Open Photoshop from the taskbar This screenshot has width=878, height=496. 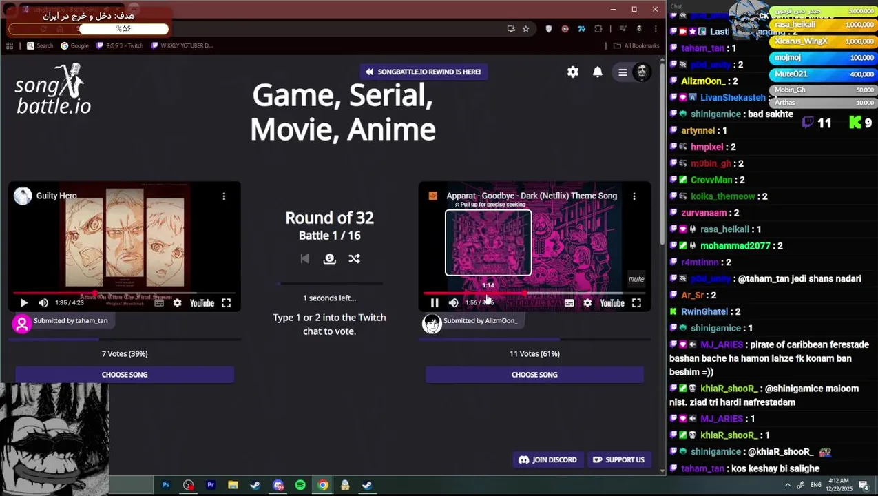pyautogui.click(x=166, y=485)
